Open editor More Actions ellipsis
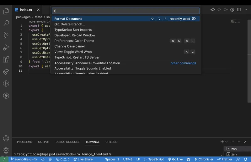Viewport: 251px width, 162px height. 245,10
